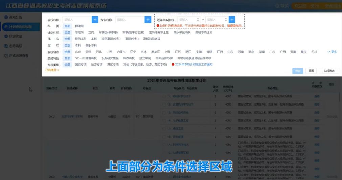This screenshot has width=342, height=180.
Task: Tick the checkbox for 保密管理 major
Action: pyautogui.click(x=164, y=137)
